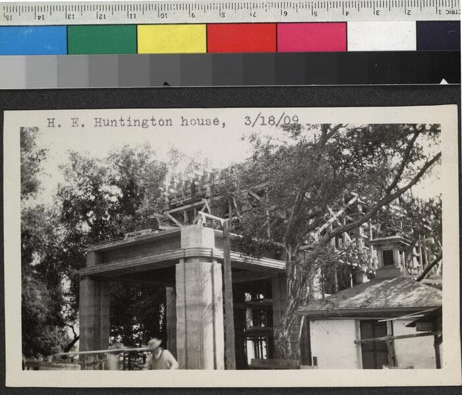Click the shuttered door on small shed
462x395 pixels.
click(374, 344)
